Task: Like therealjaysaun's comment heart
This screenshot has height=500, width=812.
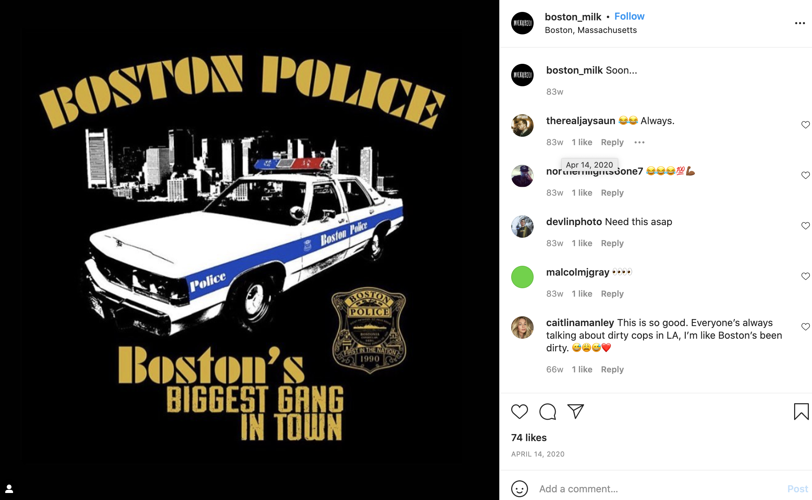Action: 805,125
